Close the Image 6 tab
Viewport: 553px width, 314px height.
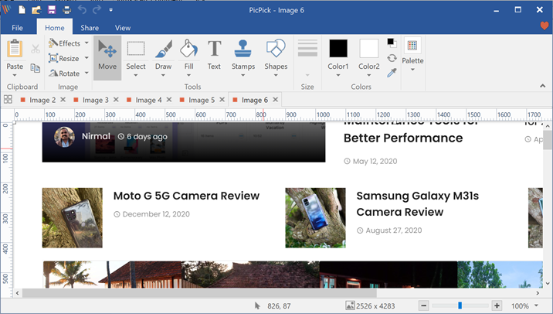(x=275, y=100)
